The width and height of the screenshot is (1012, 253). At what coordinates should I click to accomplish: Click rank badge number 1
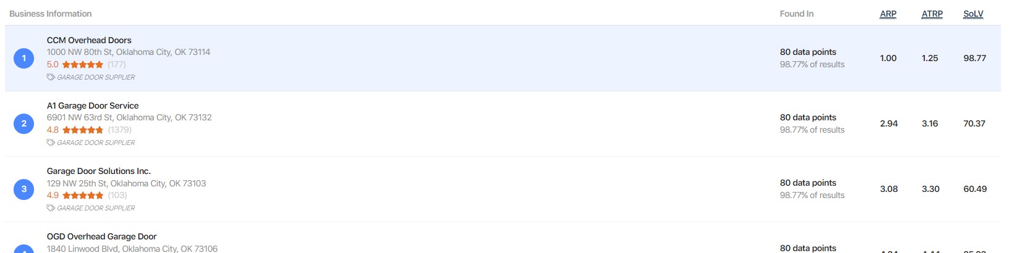click(24, 58)
